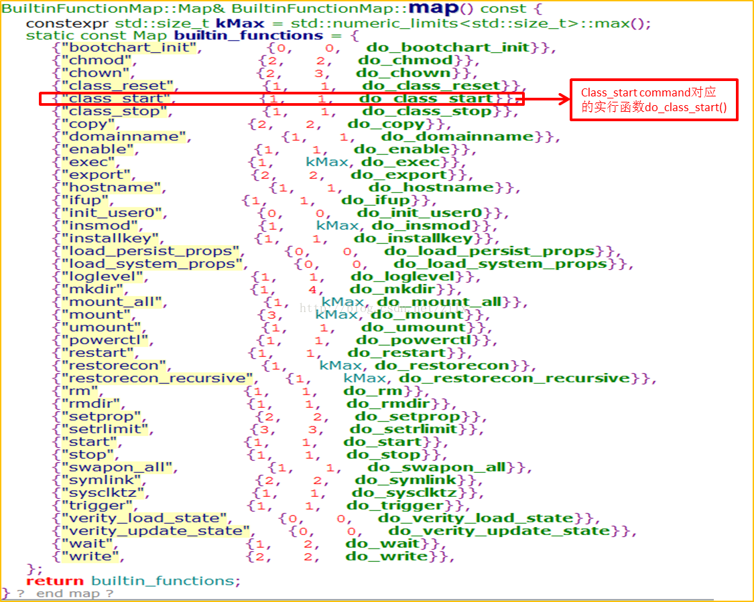
Task: Click the "setrlimit" string
Action: click(x=105, y=429)
